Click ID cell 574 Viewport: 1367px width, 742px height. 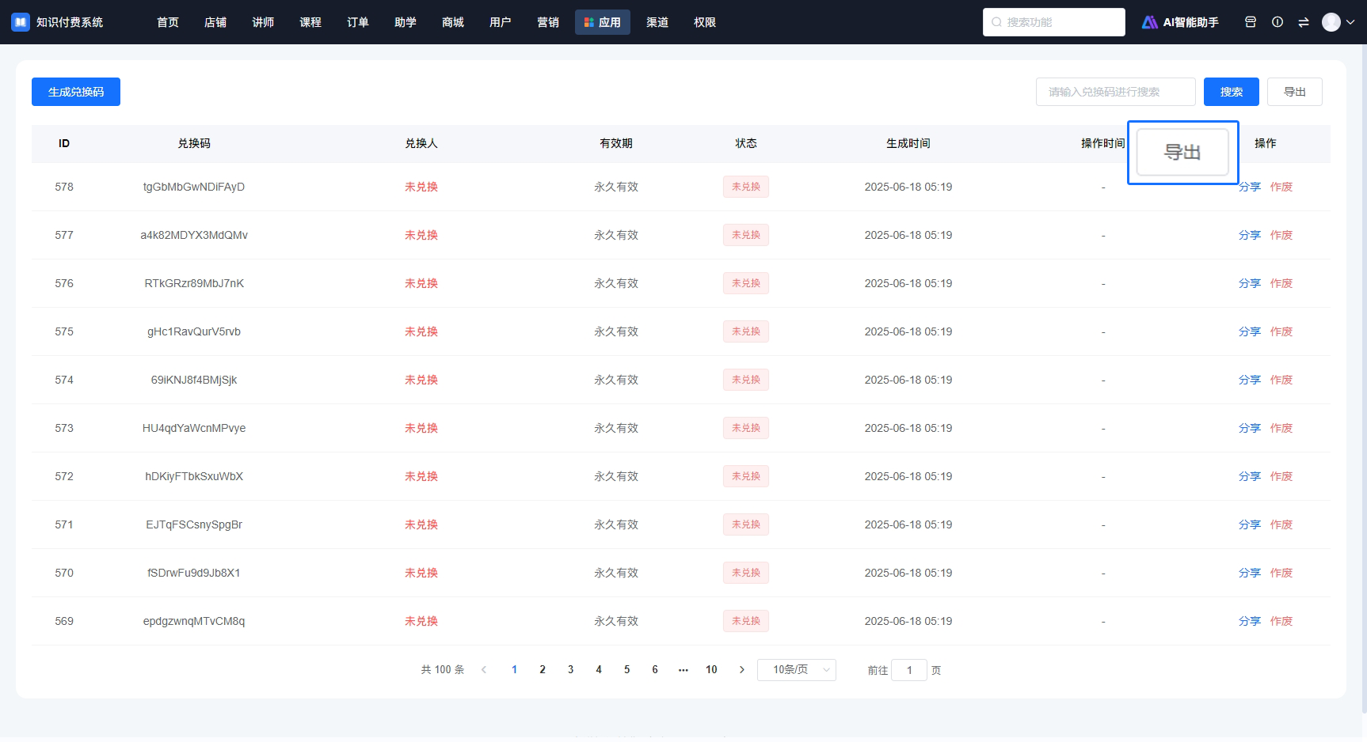[x=64, y=380]
